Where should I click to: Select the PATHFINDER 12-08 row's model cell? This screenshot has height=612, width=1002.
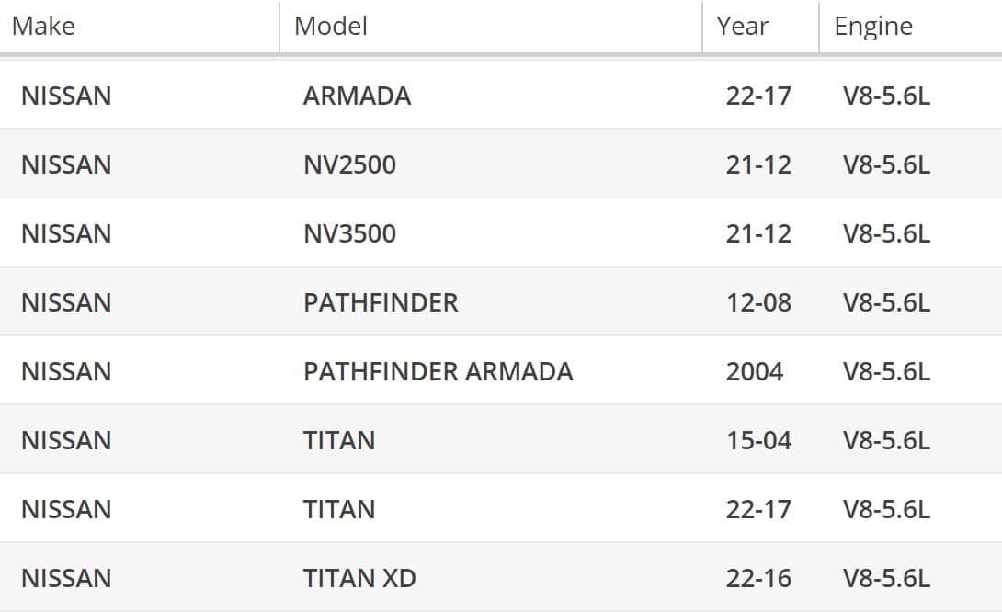pos(381,302)
